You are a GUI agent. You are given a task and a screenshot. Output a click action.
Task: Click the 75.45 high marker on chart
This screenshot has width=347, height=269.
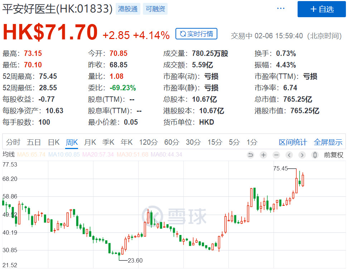(x=280, y=168)
